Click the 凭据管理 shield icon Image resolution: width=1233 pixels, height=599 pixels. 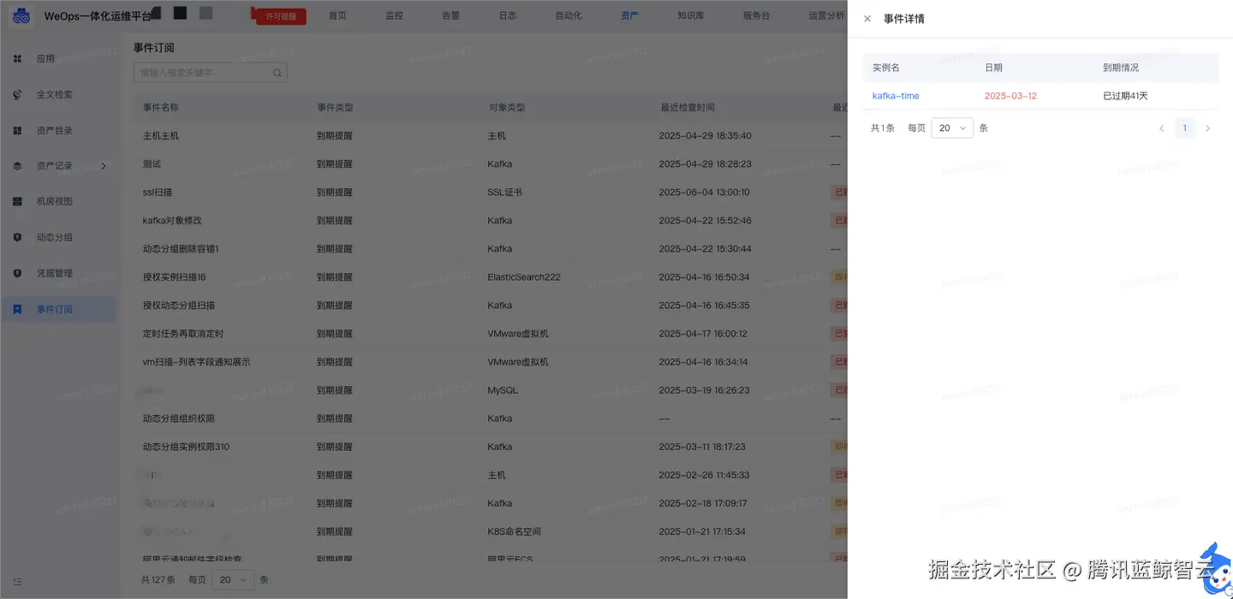pyautogui.click(x=17, y=274)
